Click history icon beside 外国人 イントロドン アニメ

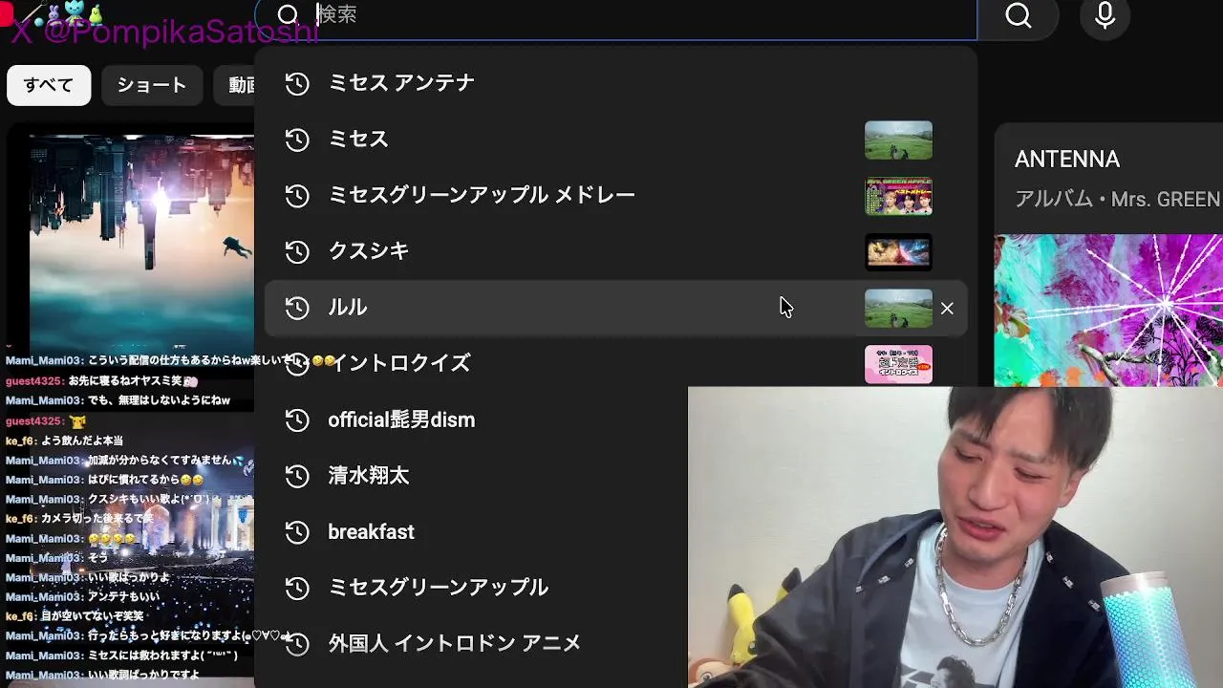[x=297, y=644]
